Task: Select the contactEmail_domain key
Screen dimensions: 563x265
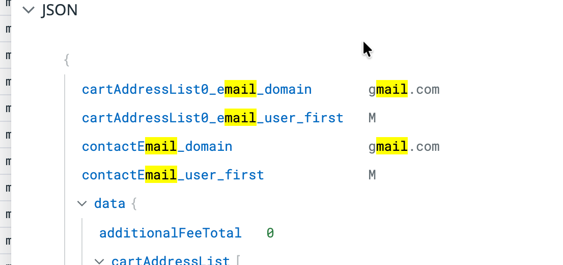Action: [157, 147]
